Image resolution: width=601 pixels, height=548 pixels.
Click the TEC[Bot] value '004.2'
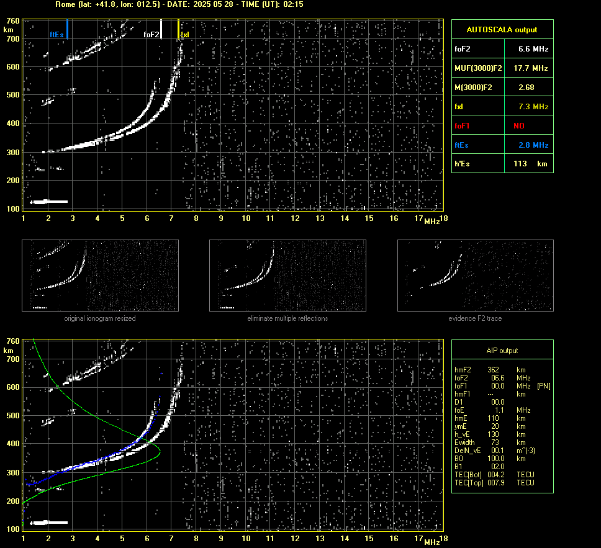click(x=496, y=474)
